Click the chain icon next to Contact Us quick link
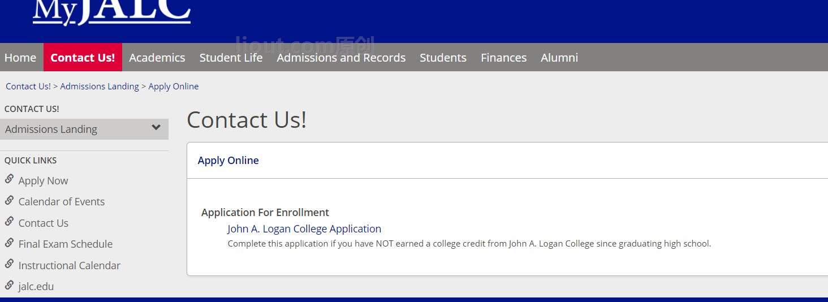This screenshot has height=302, width=828. click(9, 222)
